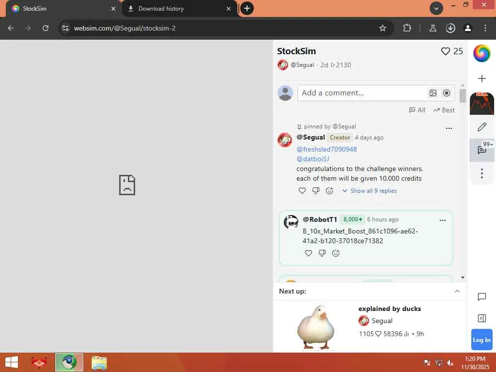Attach an image to the comment
Image resolution: width=496 pixels, height=372 pixels.
(x=433, y=93)
